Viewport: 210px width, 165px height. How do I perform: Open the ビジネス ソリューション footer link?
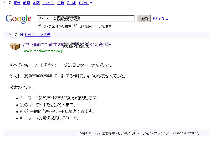[135, 133]
